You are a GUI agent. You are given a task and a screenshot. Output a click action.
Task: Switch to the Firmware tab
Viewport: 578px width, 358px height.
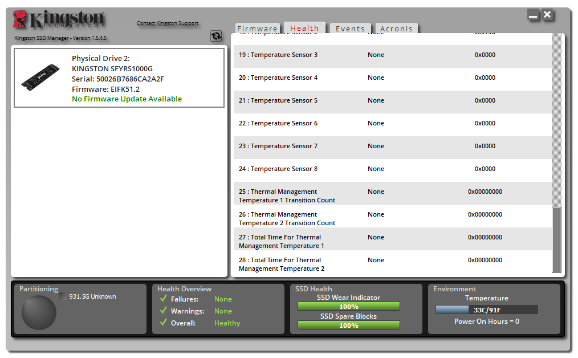[x=257, y=29]
